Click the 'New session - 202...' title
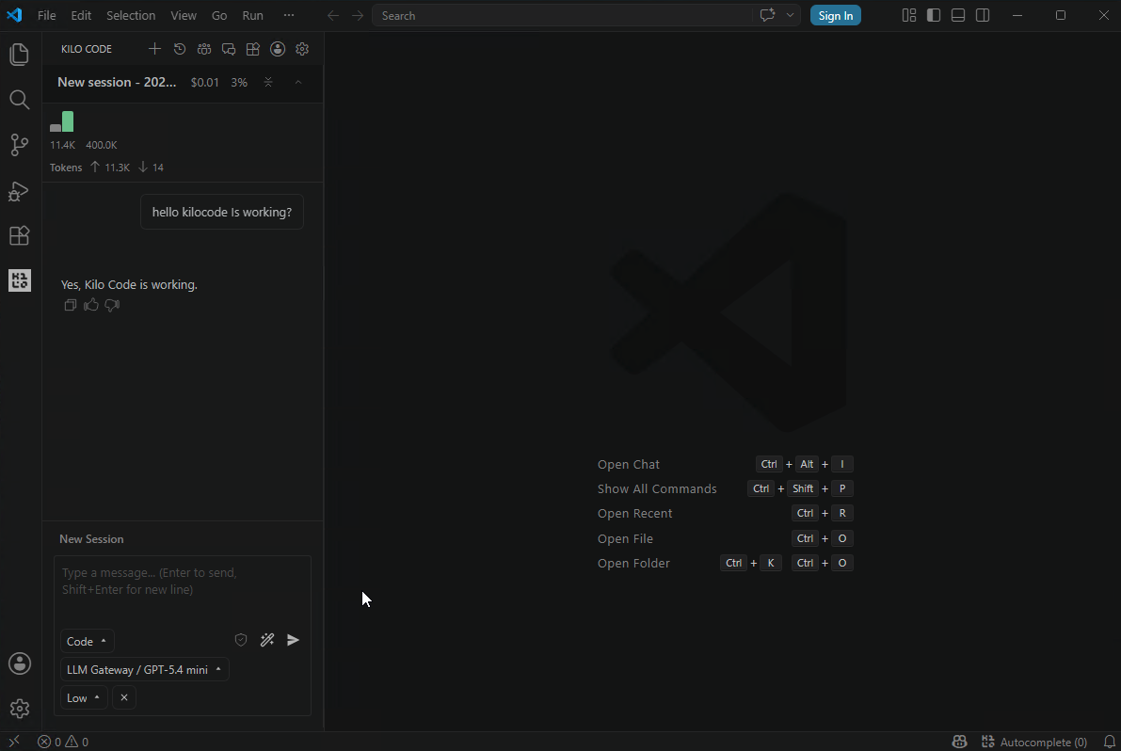1121x751 pixels. click(x=117, y=82)
